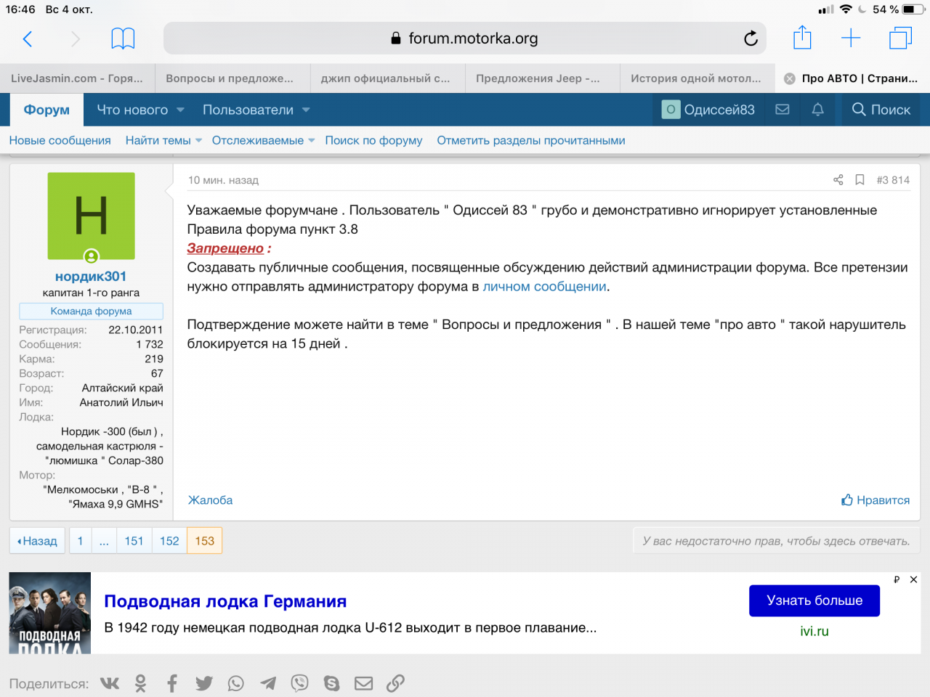930x697 pixels.
Task: Go to page 152 of the thread
Action: [169, 541]
